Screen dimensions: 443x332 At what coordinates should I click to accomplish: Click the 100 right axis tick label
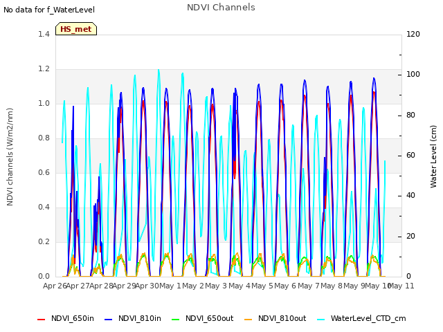(413, 75)
